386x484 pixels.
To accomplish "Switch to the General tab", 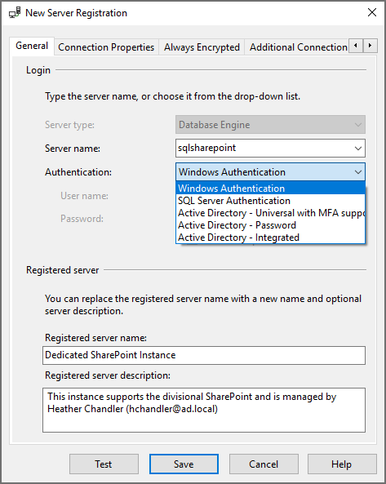I will pyautogui.click(x=32, y=46).
